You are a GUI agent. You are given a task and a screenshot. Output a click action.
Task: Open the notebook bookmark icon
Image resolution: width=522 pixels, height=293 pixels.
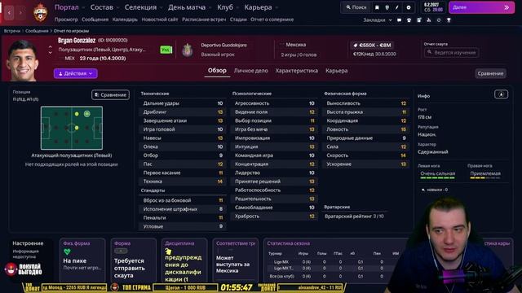[x=419, y=20]
